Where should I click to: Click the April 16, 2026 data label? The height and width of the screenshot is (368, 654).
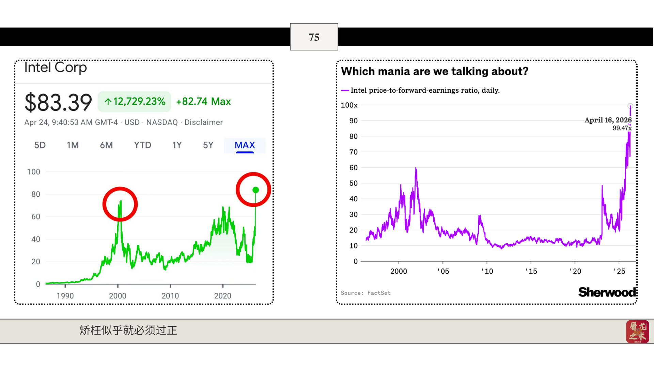click(608, 120)
